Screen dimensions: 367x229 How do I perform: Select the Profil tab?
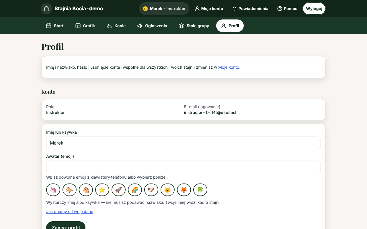pos(230,26)
